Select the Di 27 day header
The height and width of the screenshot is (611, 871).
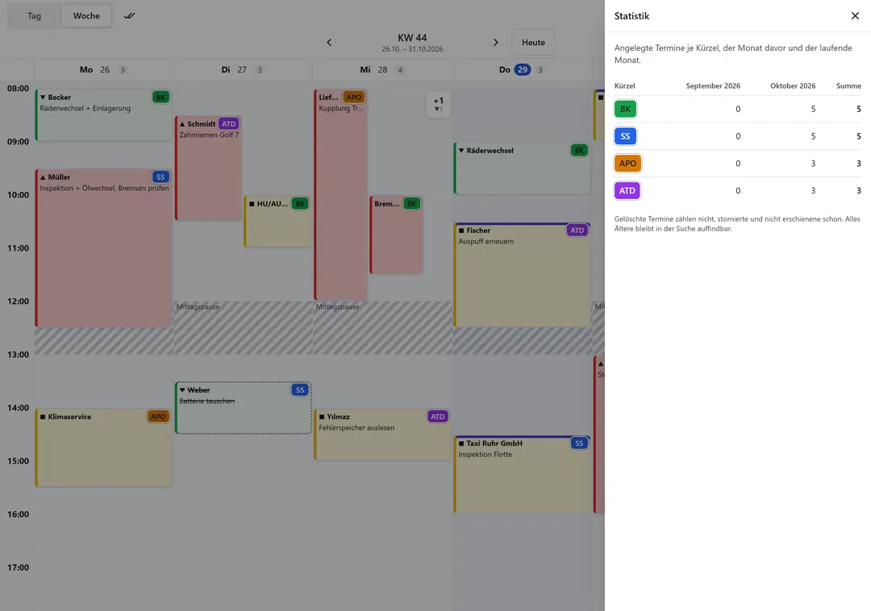pos(243,70)
